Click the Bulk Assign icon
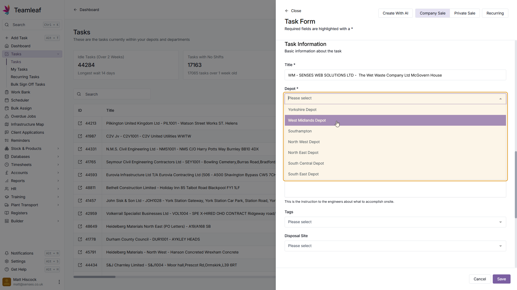 click(x=7, y=108)
